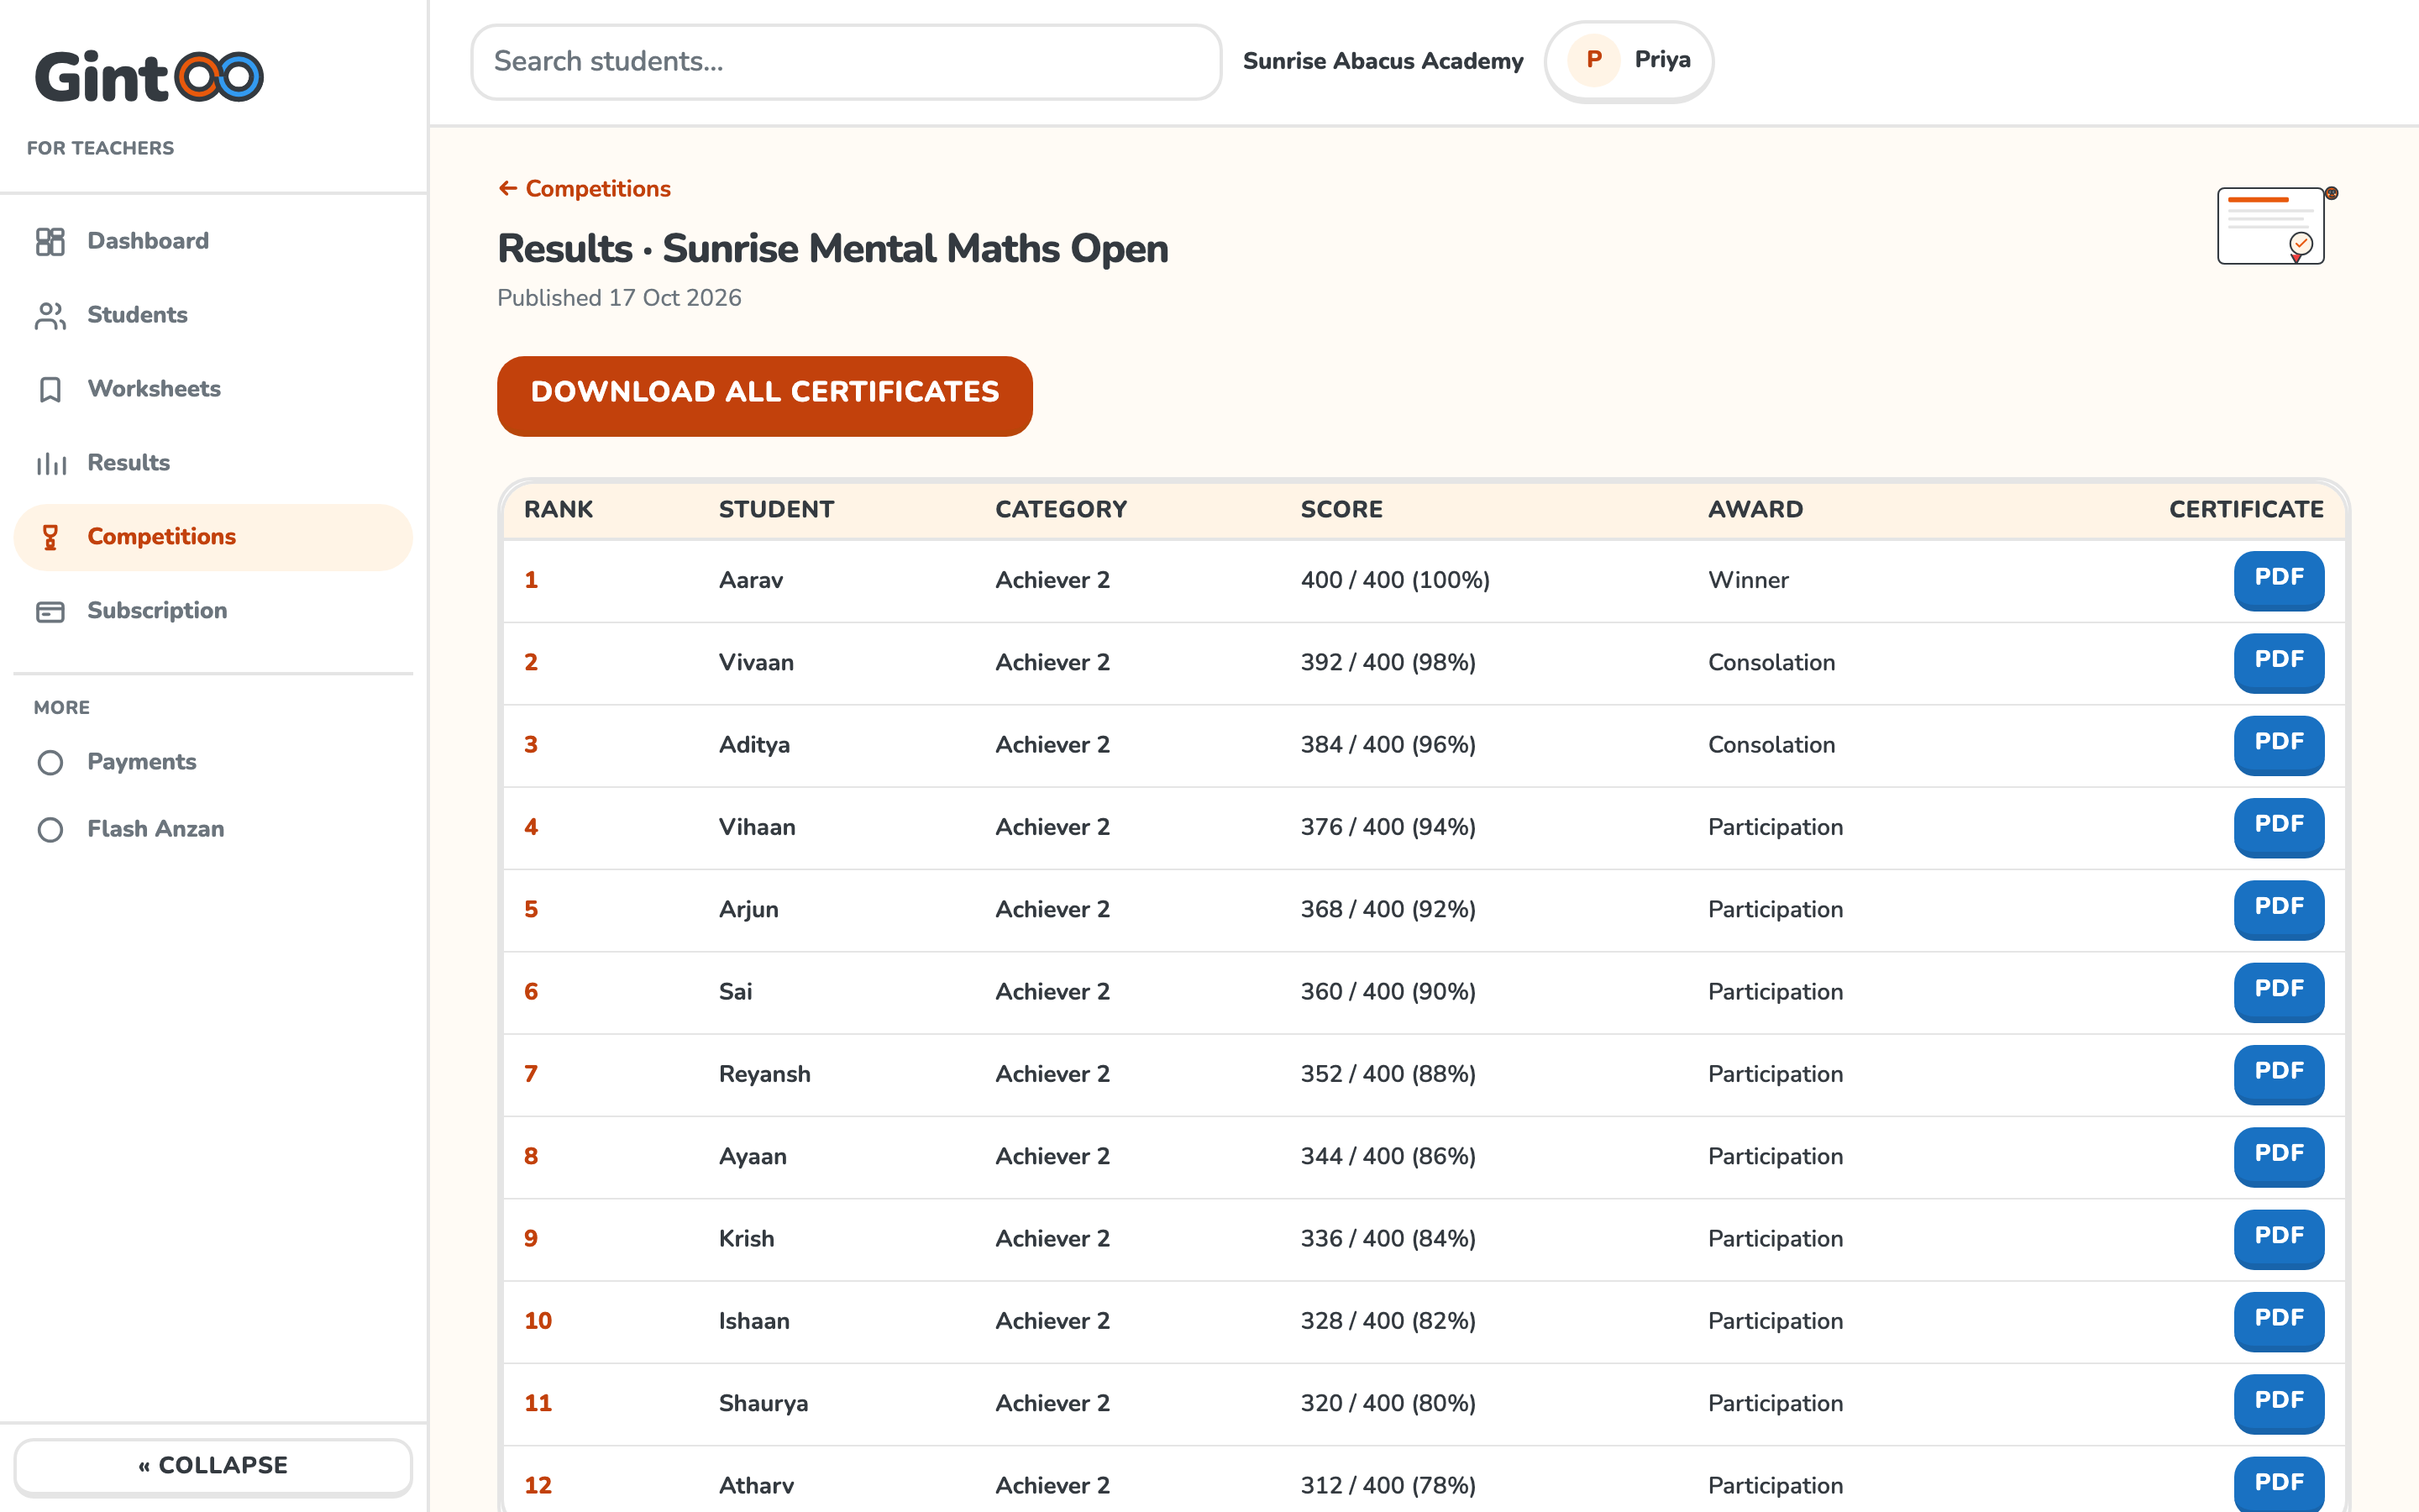The image size is (2419, 1512).
Task: Click Vivaan's Consolation award cell
Action: coord(1771,663)
